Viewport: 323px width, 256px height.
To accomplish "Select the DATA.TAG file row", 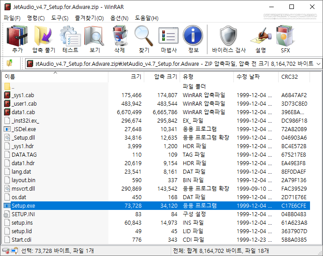I will point(156,154).
